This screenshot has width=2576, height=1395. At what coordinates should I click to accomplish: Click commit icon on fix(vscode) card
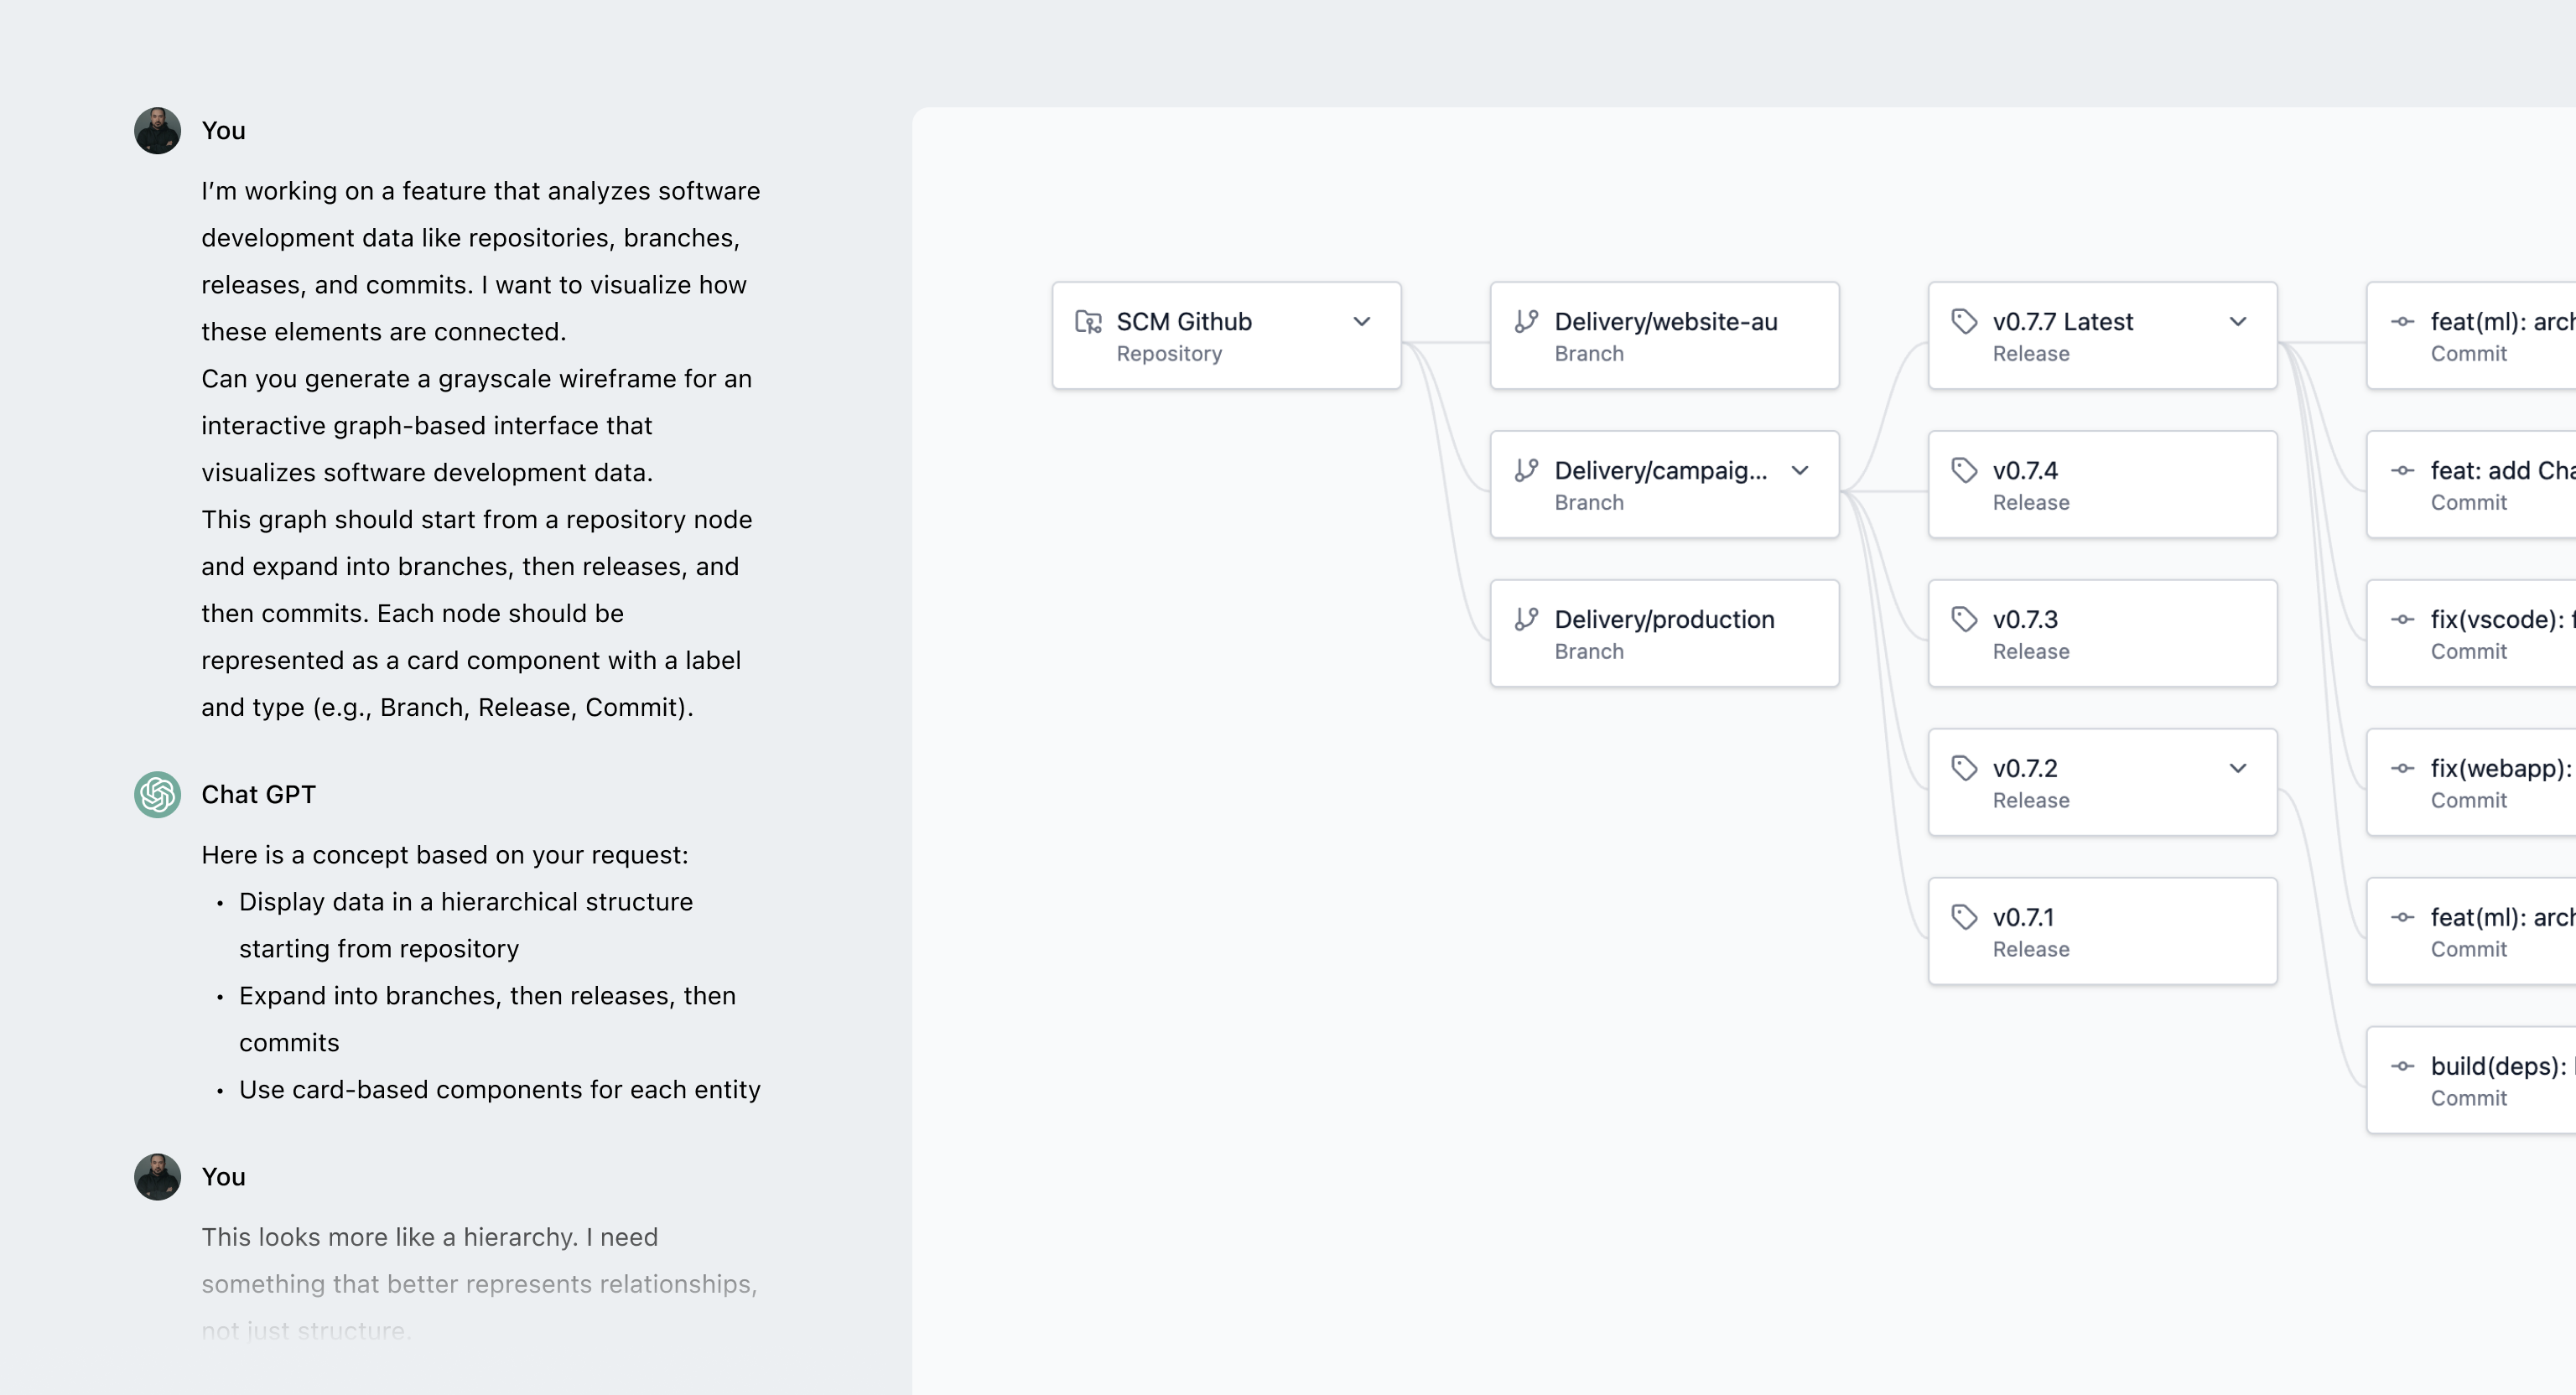pyautogui.click(x=2402, y=620)
